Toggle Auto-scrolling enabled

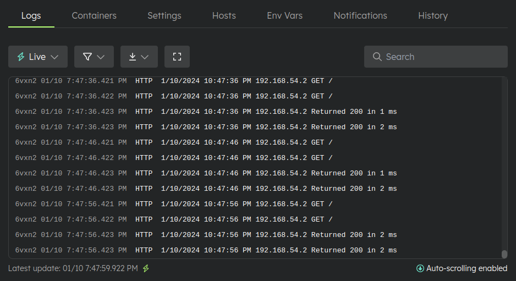click(466, 268)
